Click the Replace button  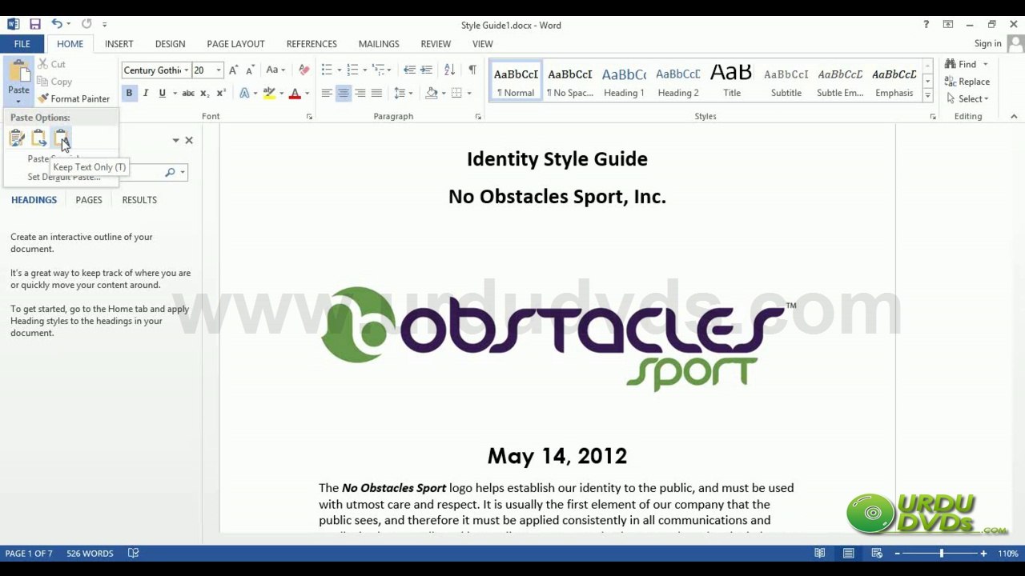tap(967, 82)
